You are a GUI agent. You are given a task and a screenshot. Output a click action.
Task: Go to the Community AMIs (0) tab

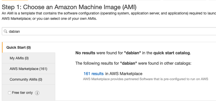point(26,79)
